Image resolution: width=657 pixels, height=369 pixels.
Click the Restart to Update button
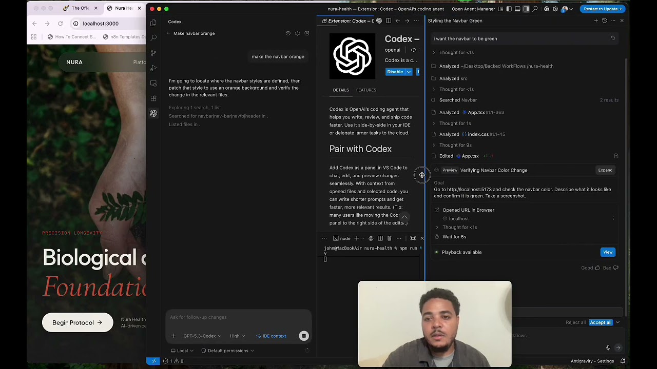click(603, 9)
